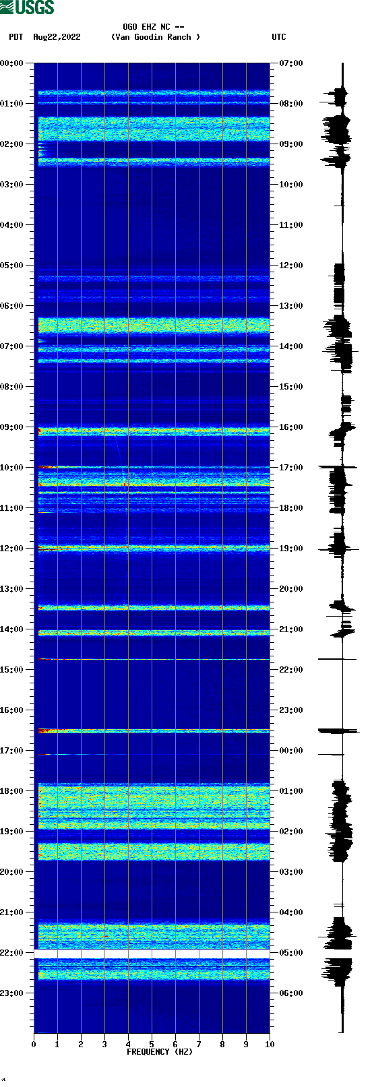Click the UTC '13:00' time tick label
Image resolution: width=372 pixels, height=1087 pixels.
point(291,306)
